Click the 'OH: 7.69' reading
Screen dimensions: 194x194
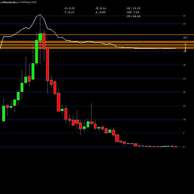133,12
